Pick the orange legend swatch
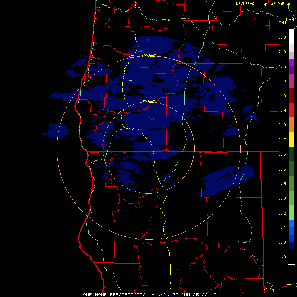 pos(291,125)
